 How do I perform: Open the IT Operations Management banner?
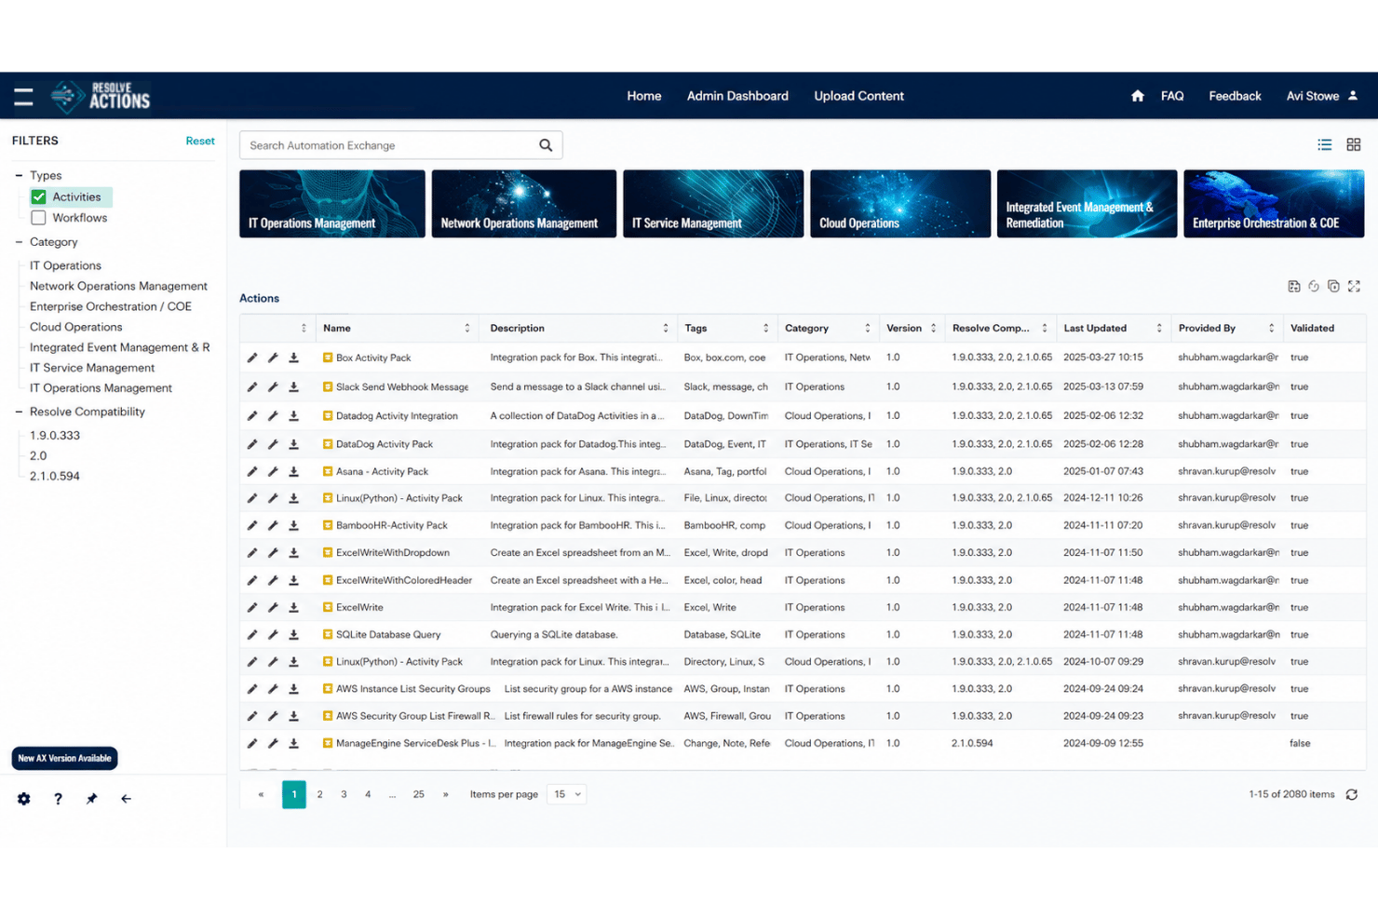pyautogui.click(x=332, y=204)
